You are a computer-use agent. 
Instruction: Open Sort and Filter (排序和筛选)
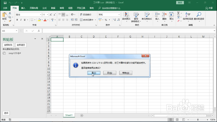[x=188, y=17]
